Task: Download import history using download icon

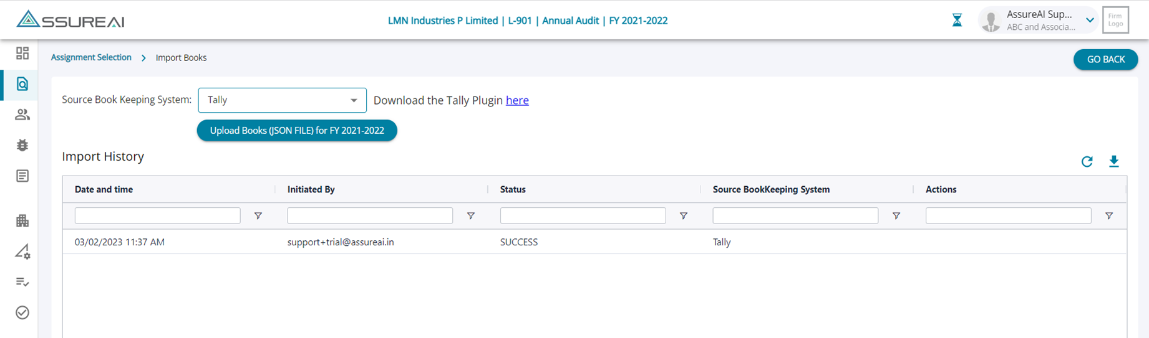Action: point(1113,162)
